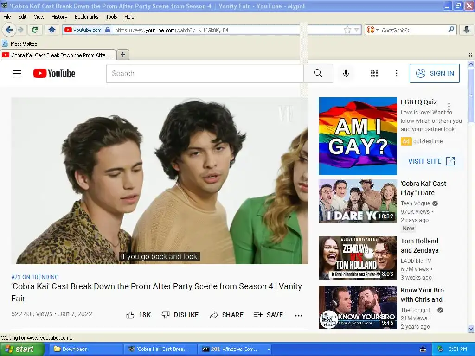Viewport: 475px width, 356px height.
Task: Click the YouTube logo
Action: coord(54,73)
